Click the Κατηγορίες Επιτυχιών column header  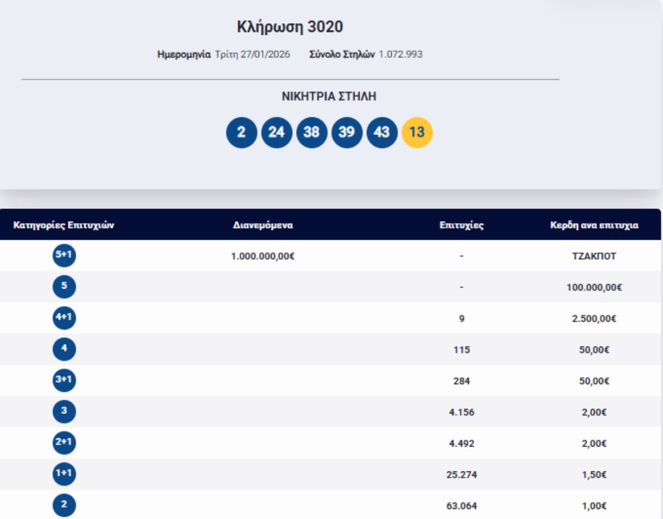[64, 226]
